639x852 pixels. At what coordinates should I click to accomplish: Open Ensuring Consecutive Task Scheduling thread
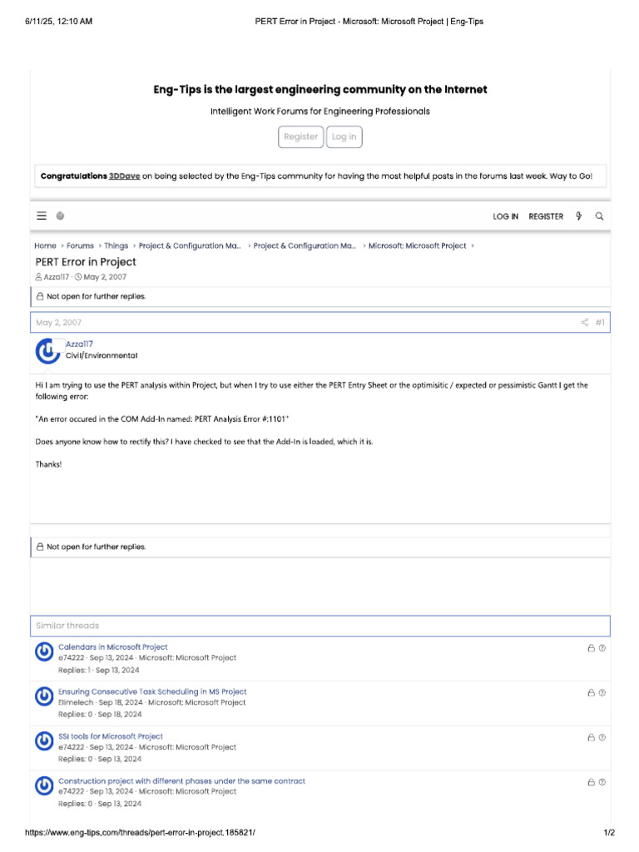[x=152, y=691]
